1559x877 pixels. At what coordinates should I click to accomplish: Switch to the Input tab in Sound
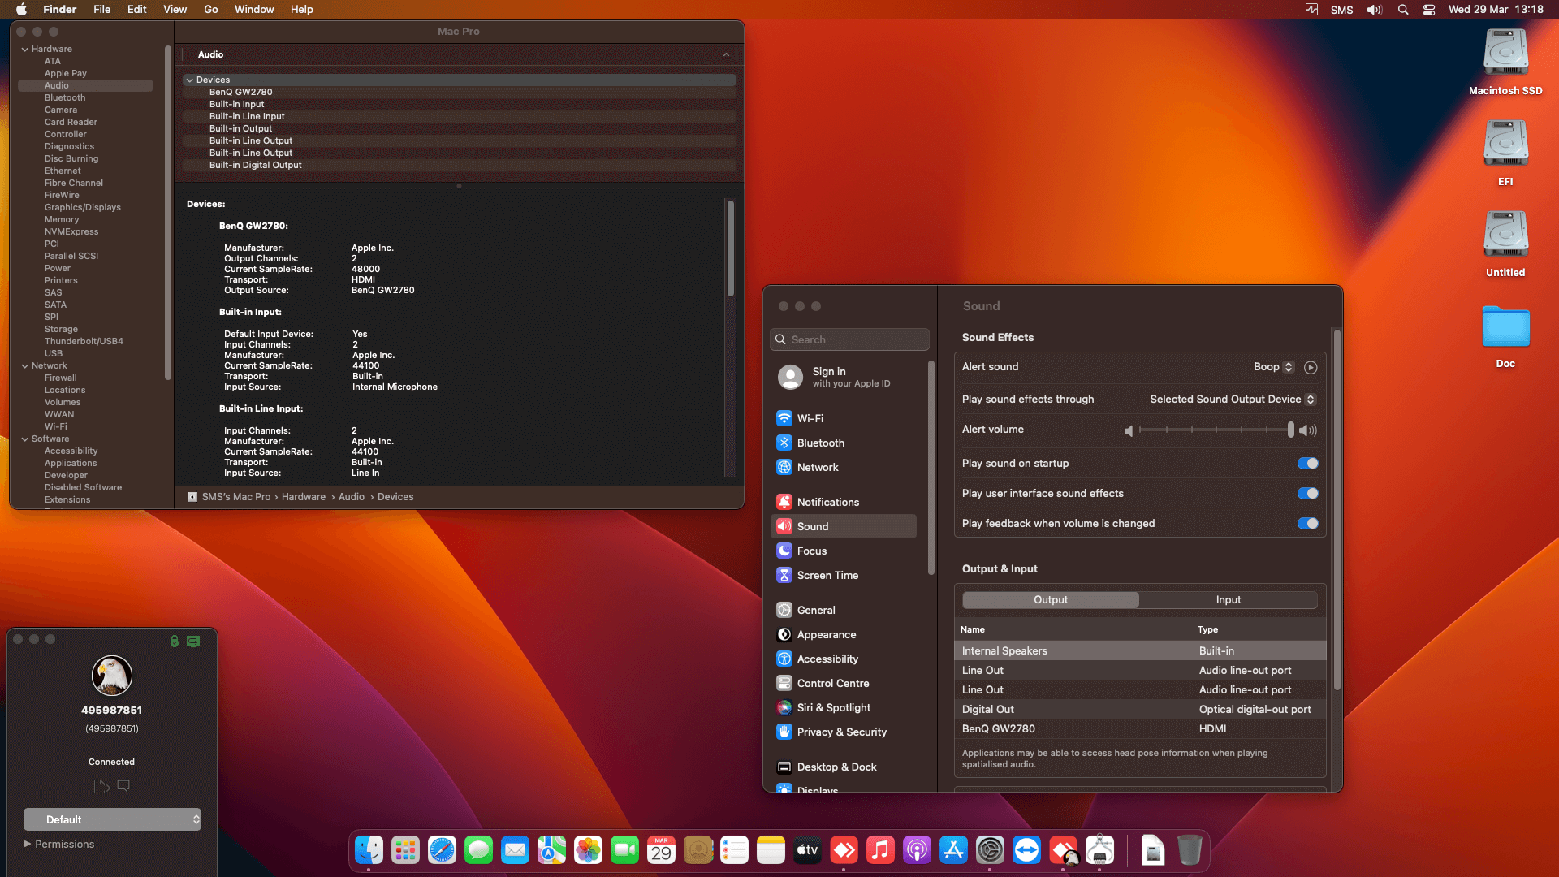[x=1229, y=600]
